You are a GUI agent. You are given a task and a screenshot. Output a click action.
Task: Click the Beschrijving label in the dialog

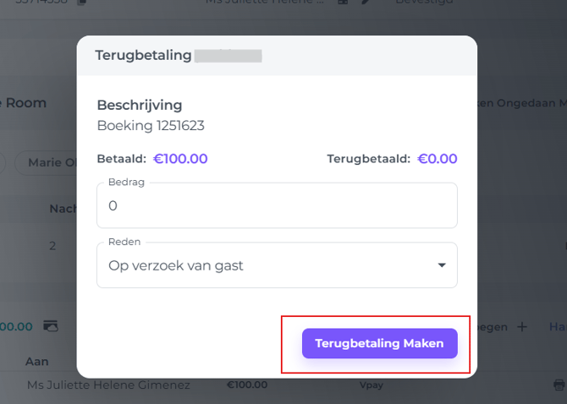140,106
